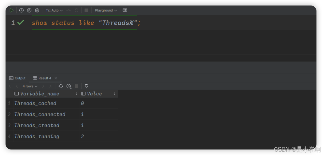The image size is (322, 155).
Task: Select row number 3 in the grid gutter
Action: click(9, 125)
